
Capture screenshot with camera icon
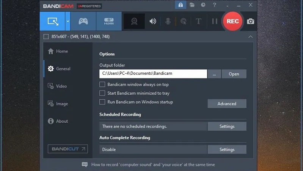[x=250, y=22]
